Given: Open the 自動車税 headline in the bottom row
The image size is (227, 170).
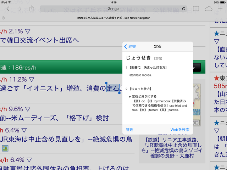Looking at the screenshot, I should [65, 168].
